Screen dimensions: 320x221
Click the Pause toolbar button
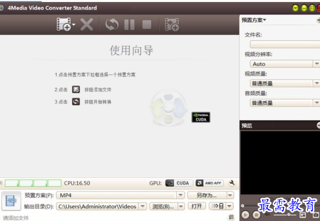130,25
